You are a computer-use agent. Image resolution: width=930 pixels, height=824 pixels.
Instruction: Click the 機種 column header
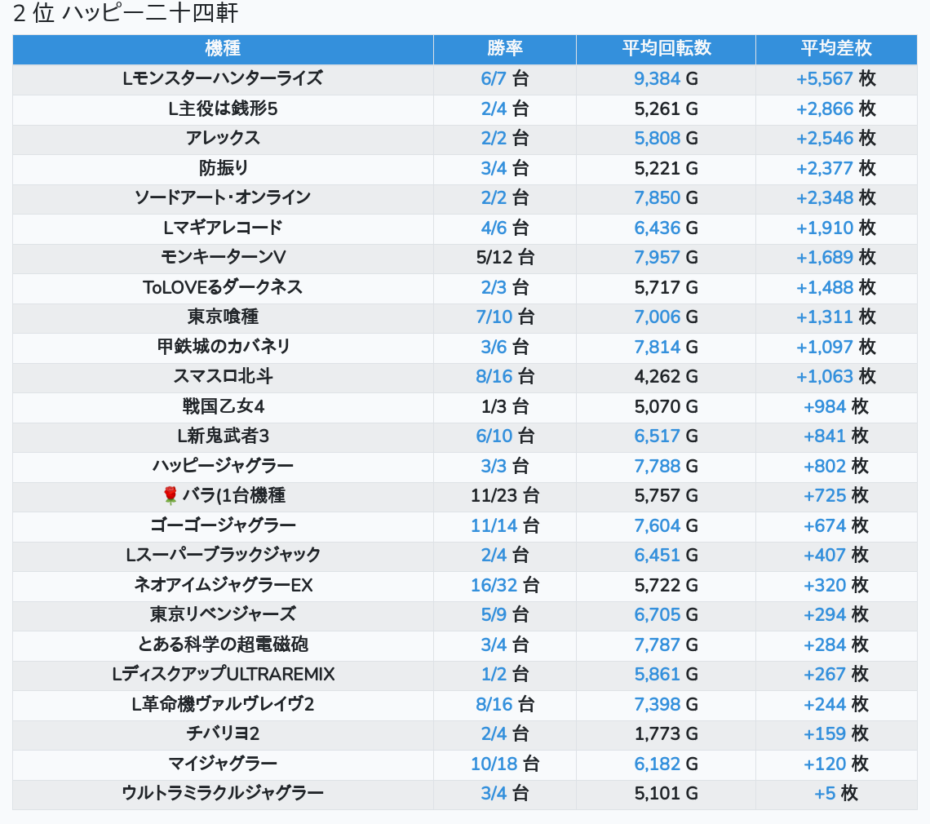coord(223,49)
